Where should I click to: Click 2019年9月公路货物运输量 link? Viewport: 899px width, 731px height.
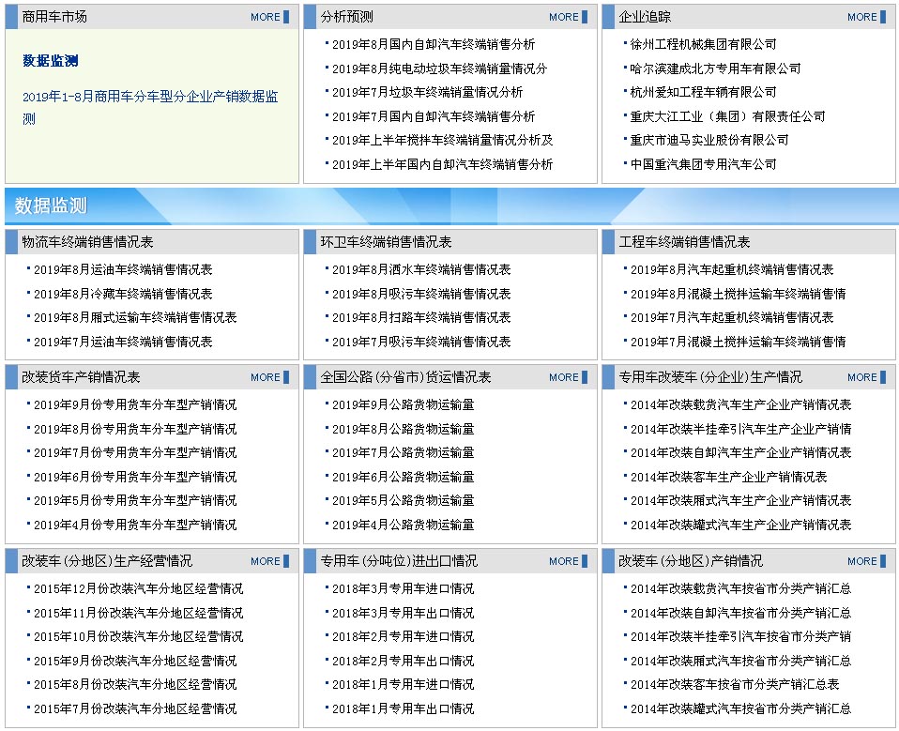coord(403,405)
